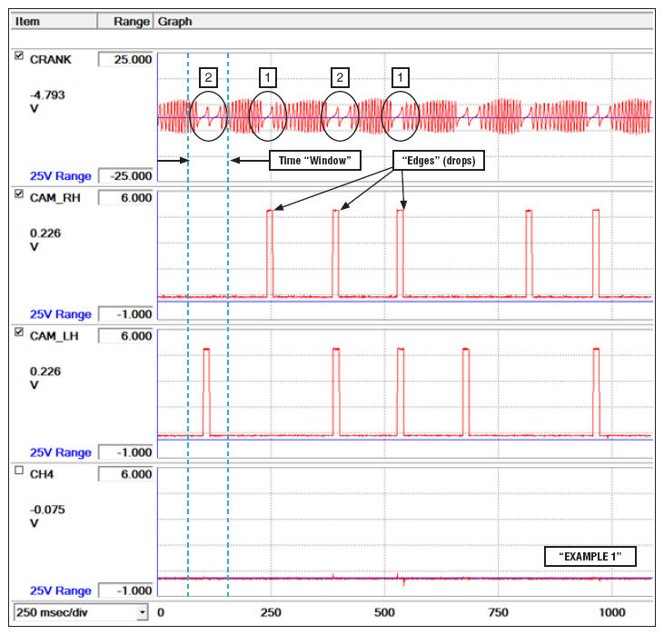664x635 pixels.
Task: Open the 25V Range link under CAM_LH
Action: (61, 452)
